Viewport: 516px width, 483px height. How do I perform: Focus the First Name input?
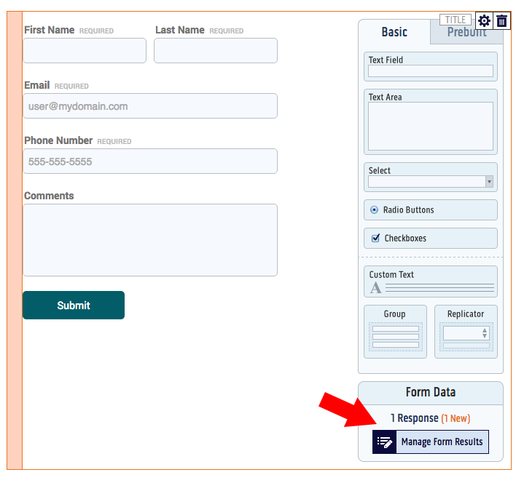[85, 51]
